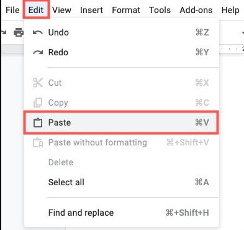
Task: Click the Paste without formatting clipboard icon
Action: tap(38, 142)
